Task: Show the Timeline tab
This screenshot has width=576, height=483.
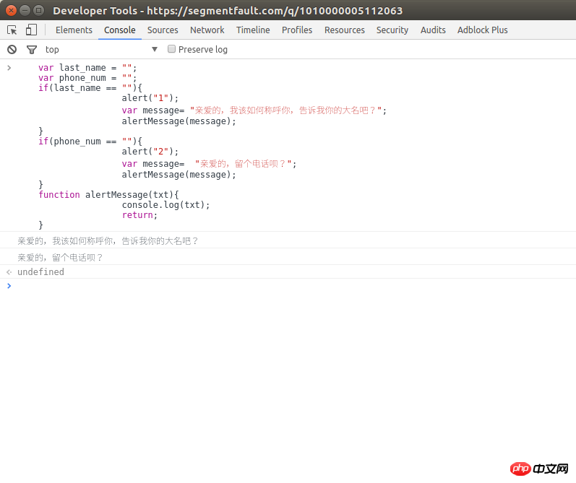Action: (253, 30)
